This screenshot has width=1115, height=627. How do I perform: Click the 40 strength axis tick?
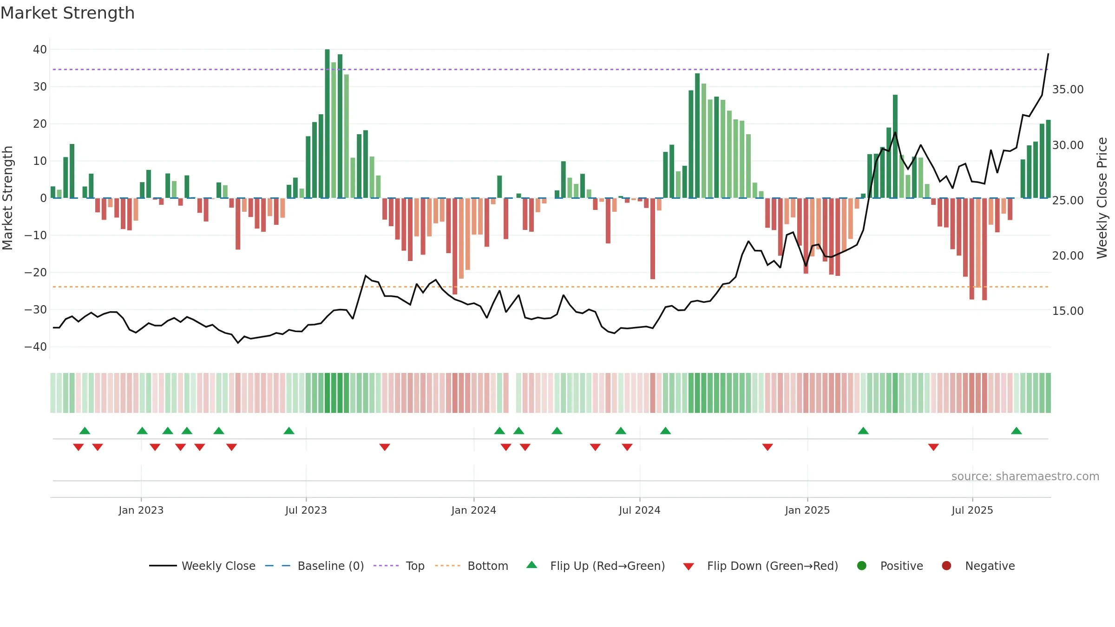(40, 50)
